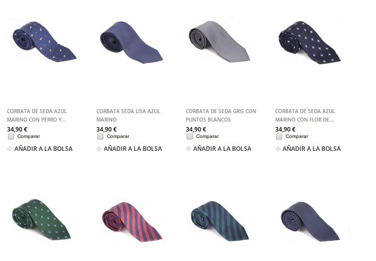Check Comparar for Corbata Seda Lisa Azul Marino
Screen dimensions: 376x261
click(100, 136)
